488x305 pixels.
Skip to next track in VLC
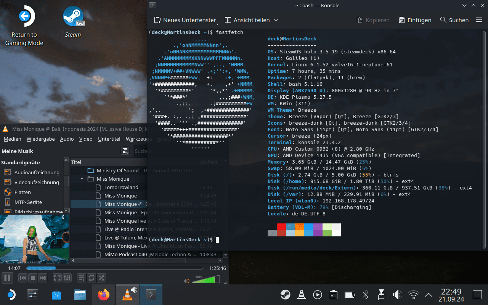(x=43, y=278)
